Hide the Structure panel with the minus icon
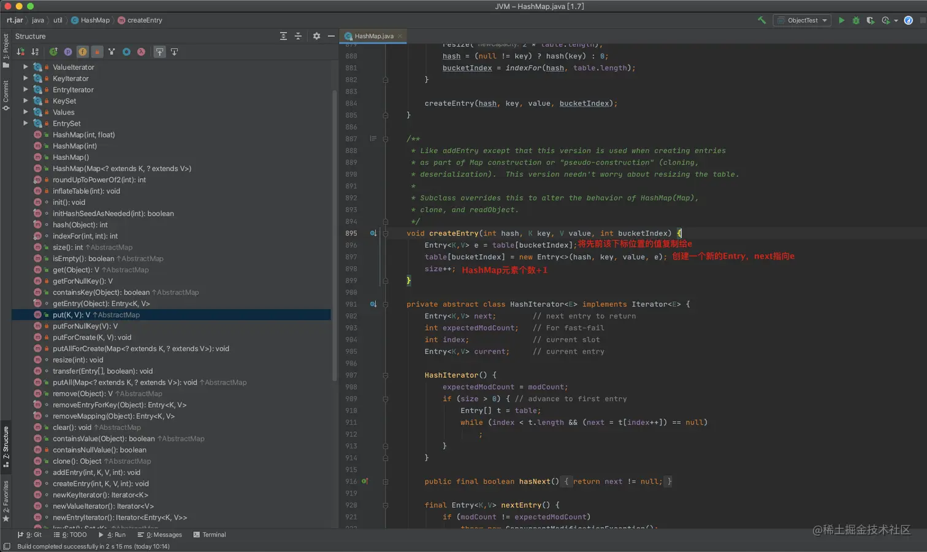The image size is (927, 552). tap(331, 36)
